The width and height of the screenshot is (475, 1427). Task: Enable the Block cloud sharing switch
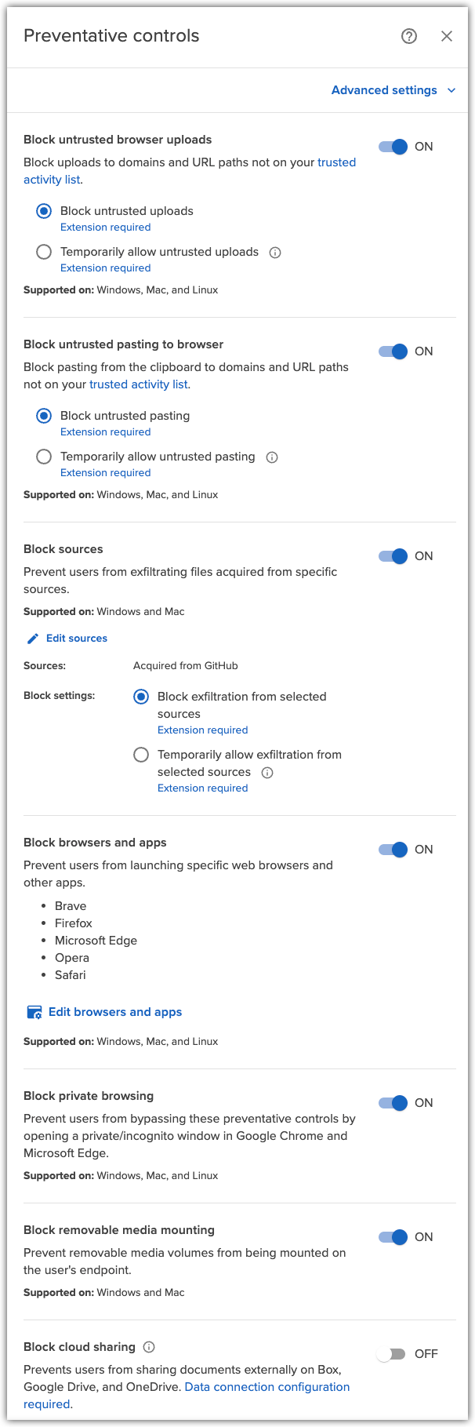(x=392, y=1353)
